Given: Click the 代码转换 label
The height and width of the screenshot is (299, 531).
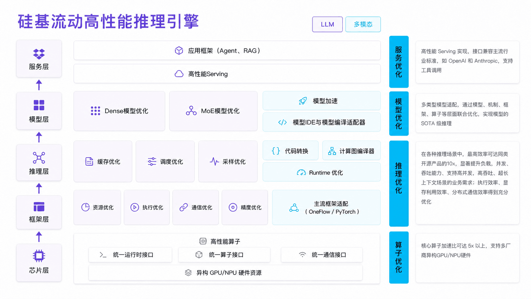Looking at the screenshot, I should [297, 151].
